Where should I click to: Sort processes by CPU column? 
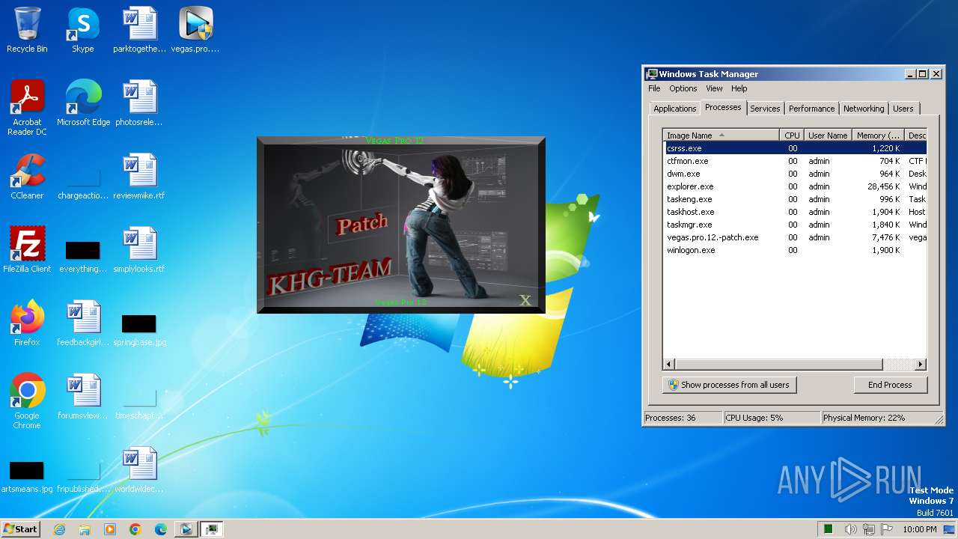click(792, 135)
